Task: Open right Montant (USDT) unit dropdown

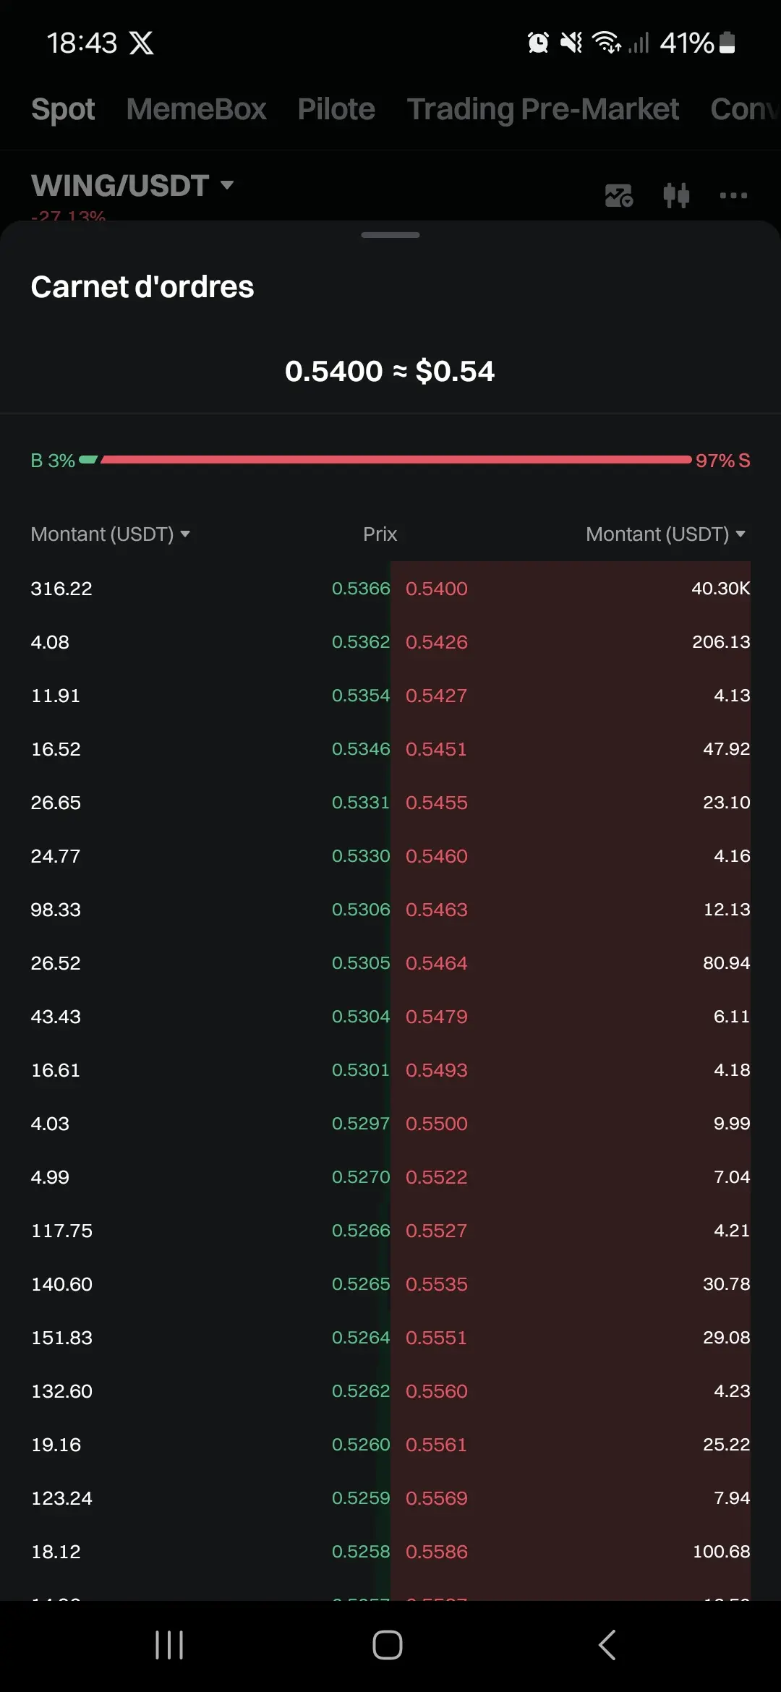Action: (x=665, y=534)
